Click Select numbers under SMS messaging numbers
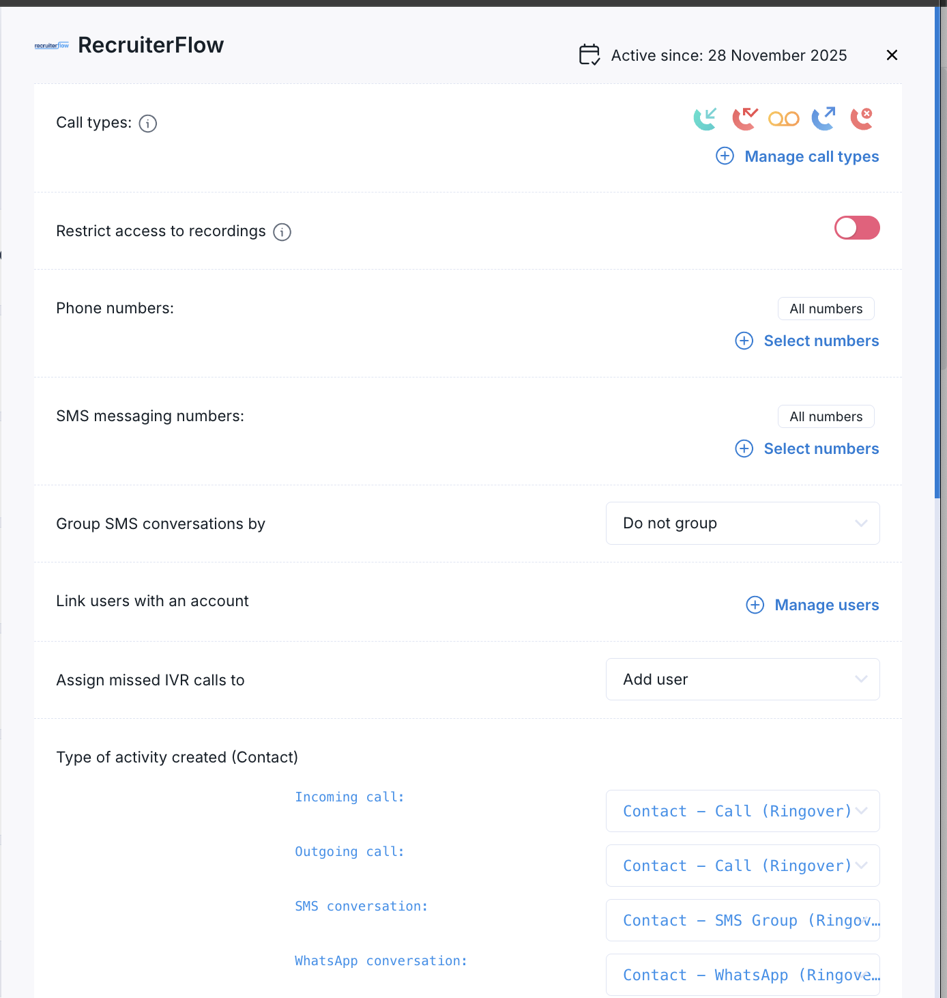Screen dimensions: 947x998 [x=821, y=448]
